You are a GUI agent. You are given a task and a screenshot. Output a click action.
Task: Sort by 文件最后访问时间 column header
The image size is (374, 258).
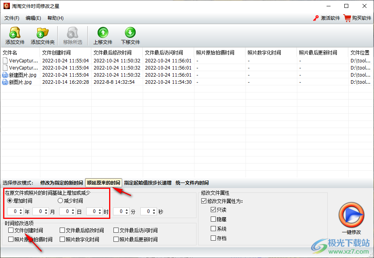coord(168,53)
